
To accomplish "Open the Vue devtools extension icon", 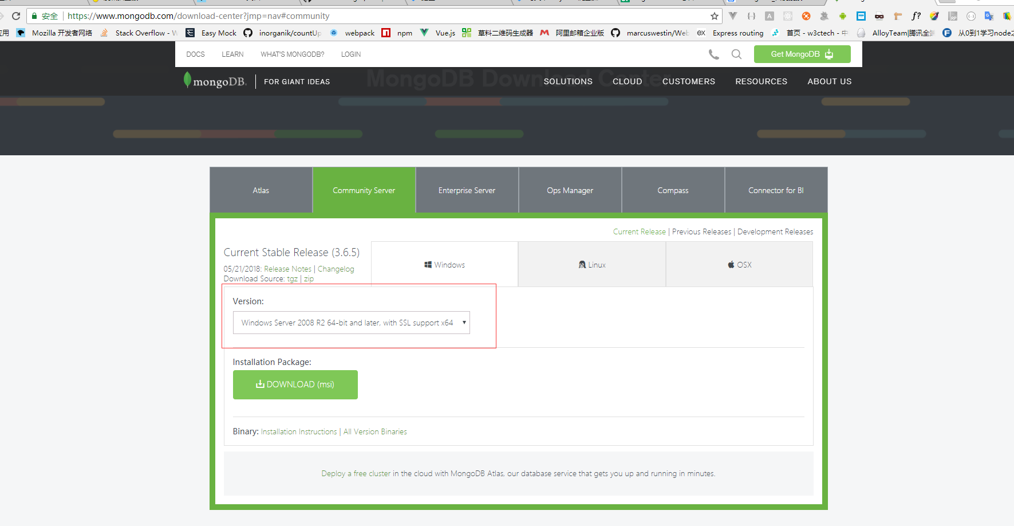I will tap(733, 16).
